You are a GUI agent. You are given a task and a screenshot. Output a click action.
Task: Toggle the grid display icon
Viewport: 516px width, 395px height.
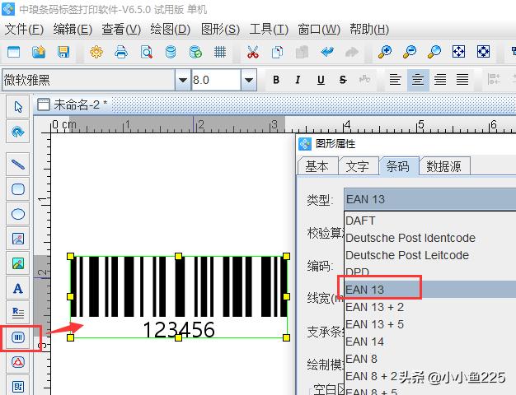click(x=220, y=52)
